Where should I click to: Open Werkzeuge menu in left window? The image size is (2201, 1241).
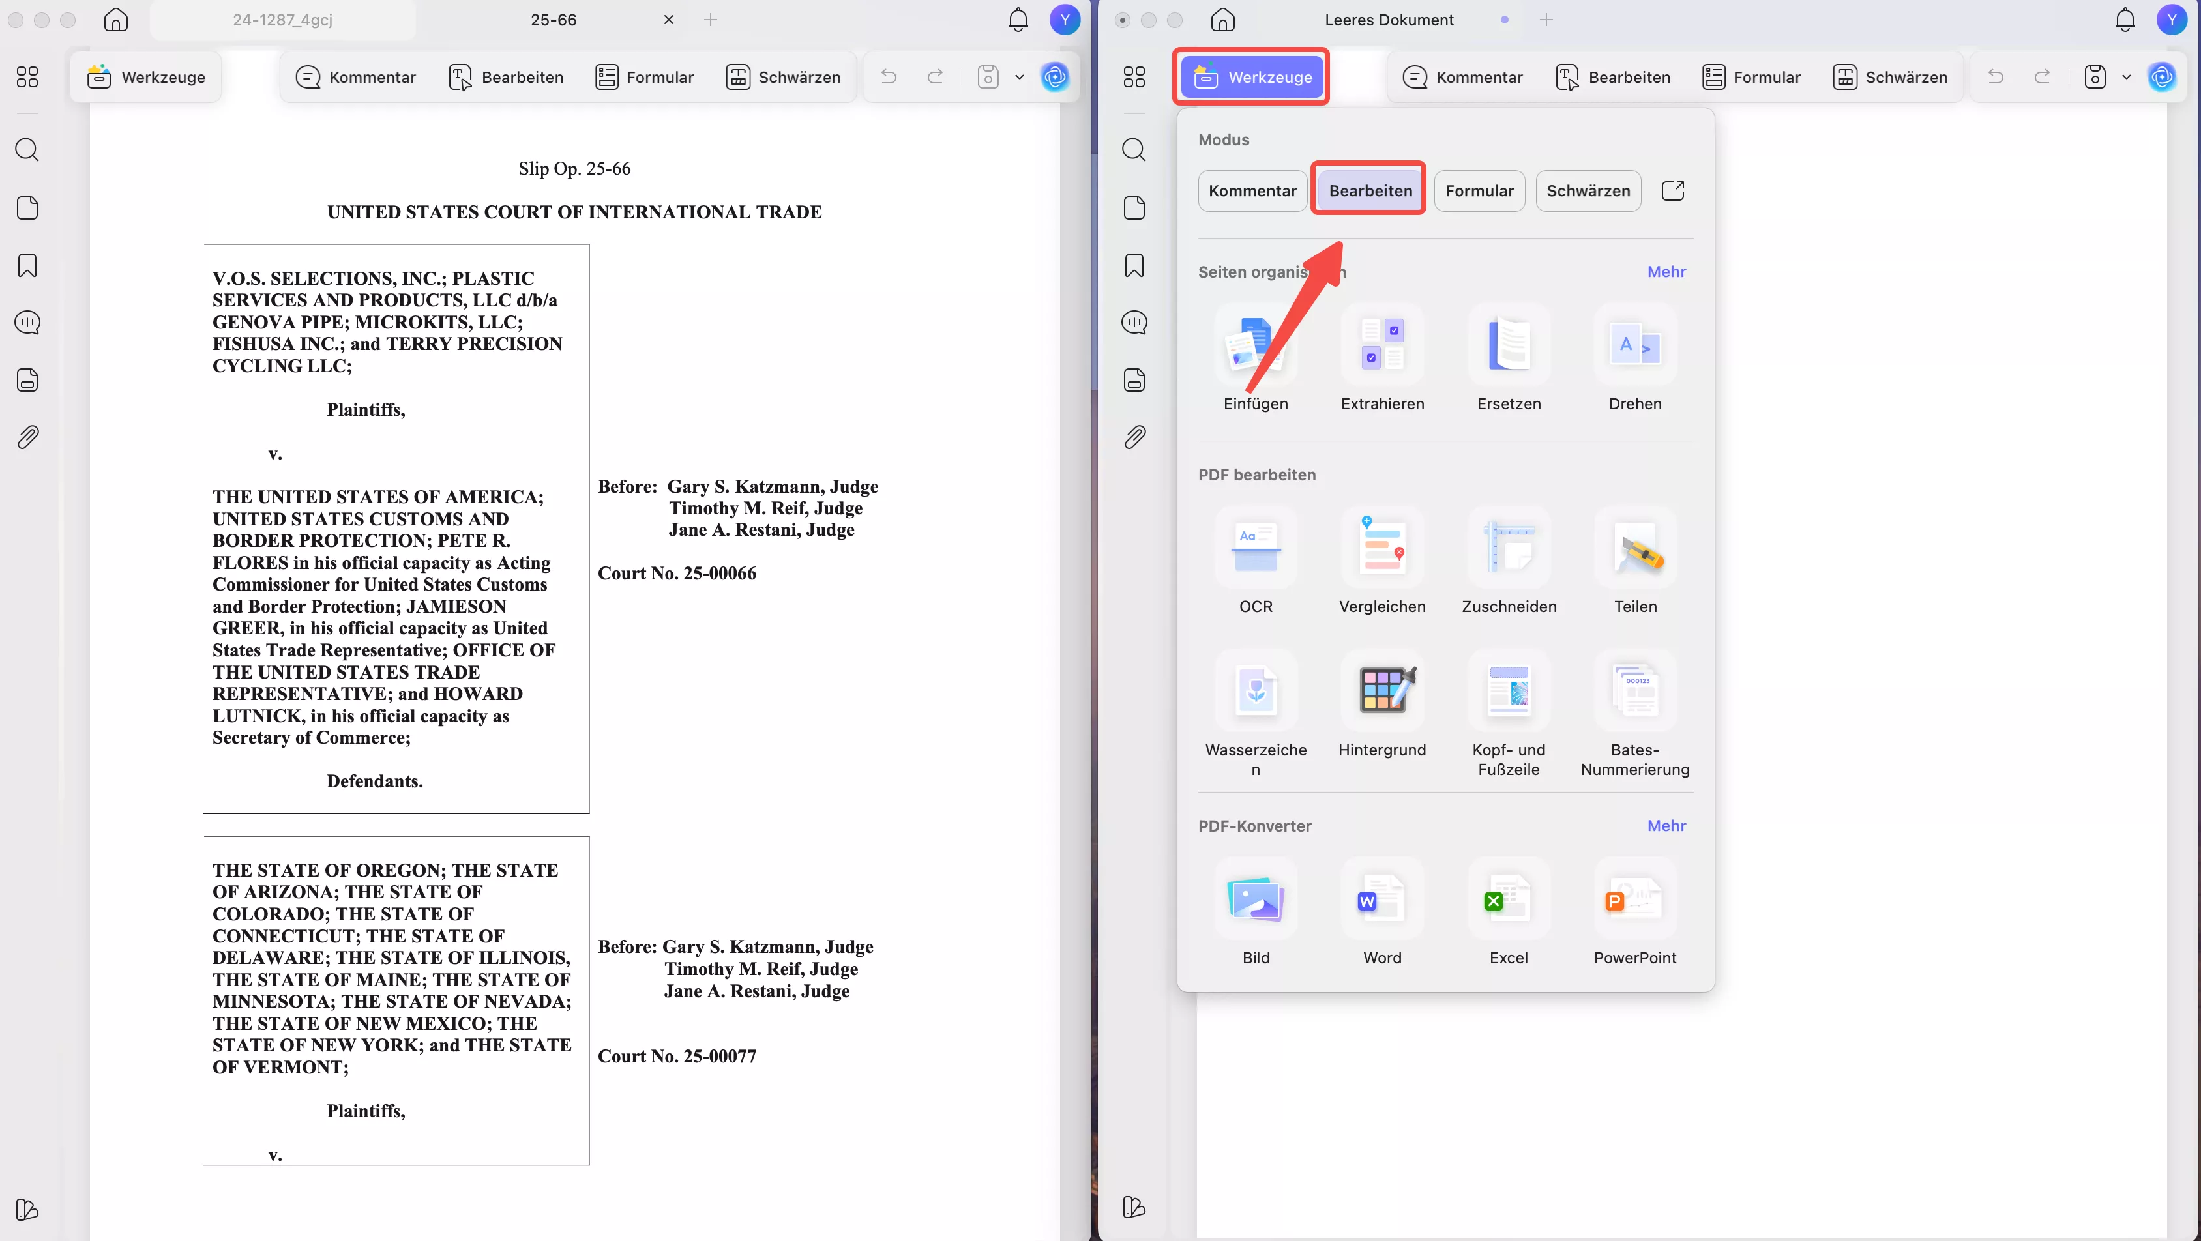click(x=146, y=77)
